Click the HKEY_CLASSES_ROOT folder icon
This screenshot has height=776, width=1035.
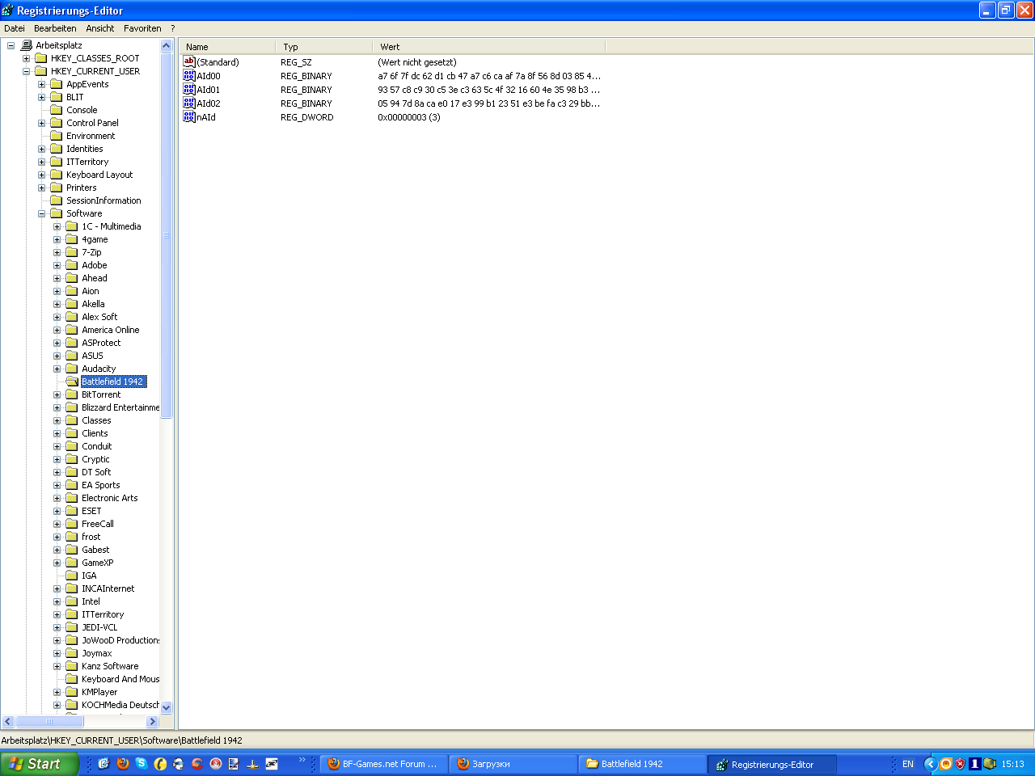point(41,58)
